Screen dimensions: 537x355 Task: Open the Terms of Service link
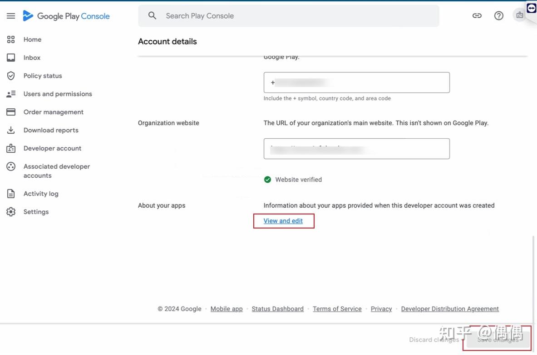pos(337,309)
